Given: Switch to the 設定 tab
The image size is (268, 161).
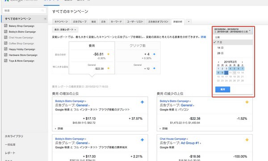Looking at the screenshot, I should [94, 21].
